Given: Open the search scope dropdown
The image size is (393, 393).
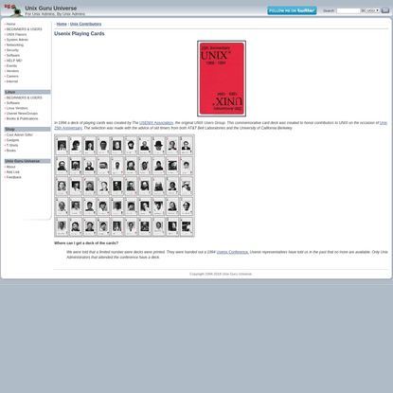Looking at the screenshot, I should pos(372,10).
